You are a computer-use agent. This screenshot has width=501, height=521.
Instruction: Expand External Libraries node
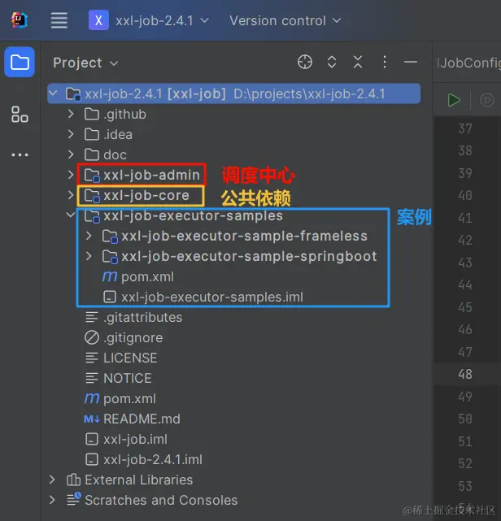pyautogui.click(x=52, y=480)
